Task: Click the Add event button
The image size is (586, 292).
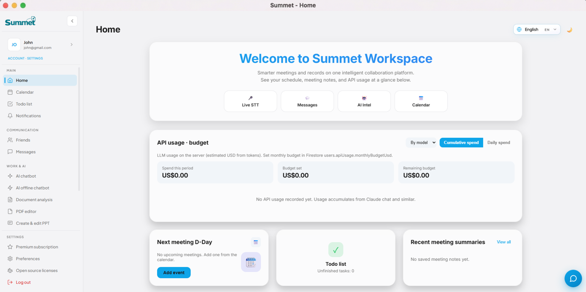Action: (x=174, y=273)
